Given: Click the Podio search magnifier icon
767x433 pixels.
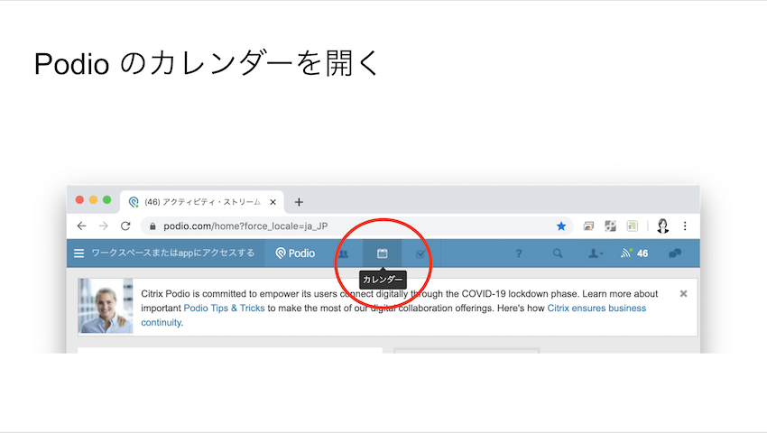Looking at the screenshot, I should pos(558,253).
